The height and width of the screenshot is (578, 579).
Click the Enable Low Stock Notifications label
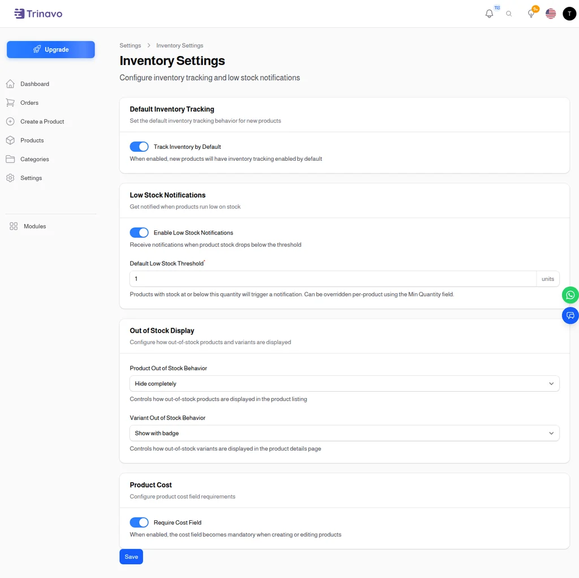(193, 233)
